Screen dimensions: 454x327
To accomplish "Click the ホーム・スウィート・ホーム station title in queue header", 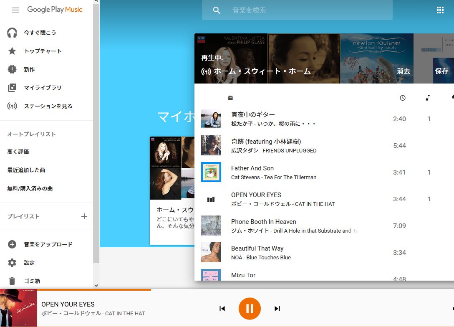I will tap(262, 71).
